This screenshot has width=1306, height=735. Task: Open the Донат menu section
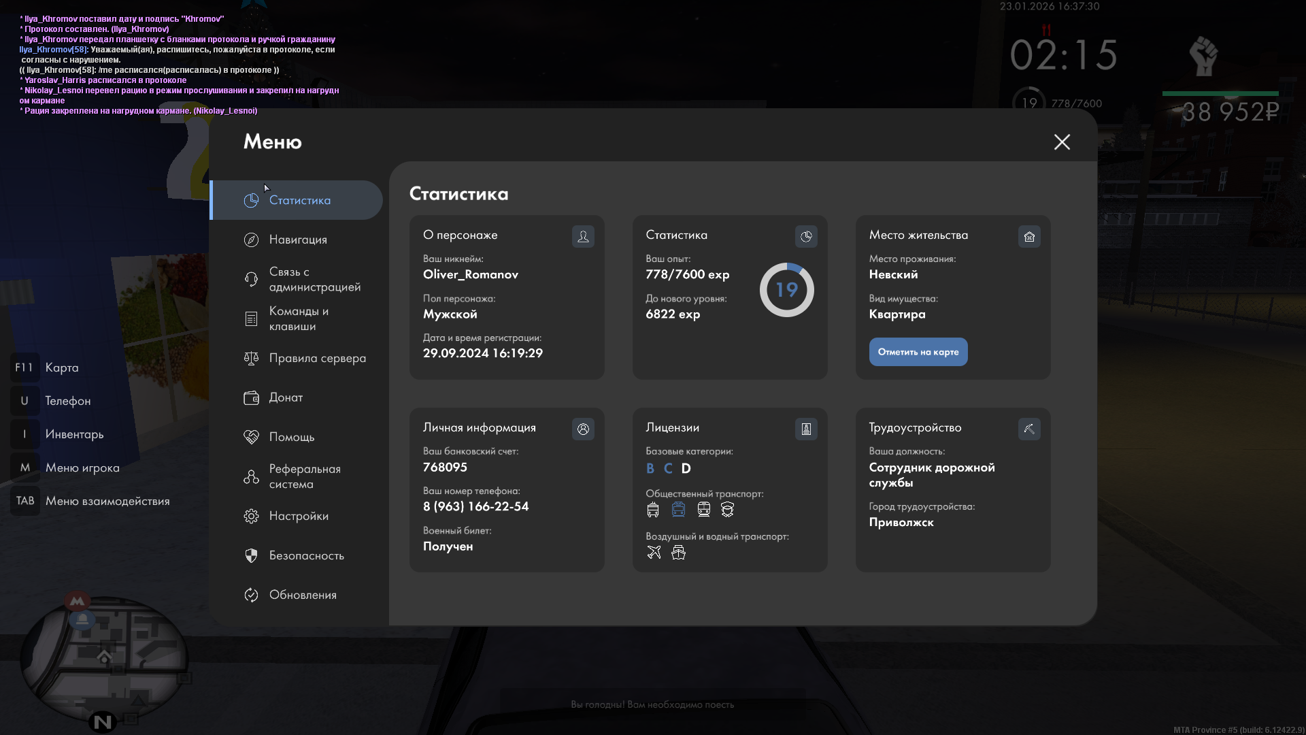286,397
